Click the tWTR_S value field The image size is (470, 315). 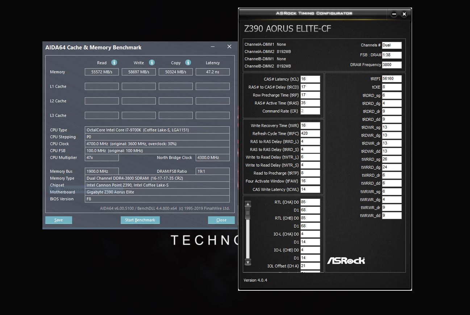pyautogui.click(x=310, y=165)
